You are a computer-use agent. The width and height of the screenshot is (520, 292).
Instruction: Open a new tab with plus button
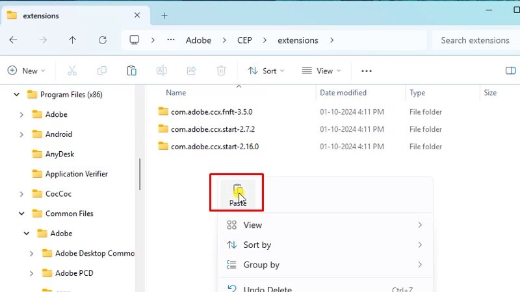point(164,16)
